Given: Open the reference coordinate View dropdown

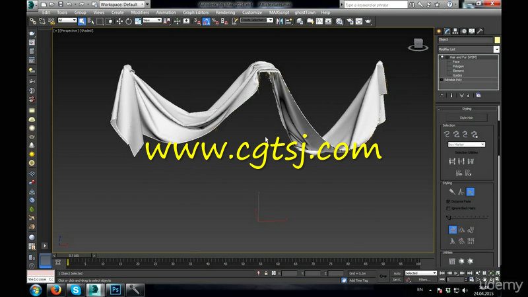Looking at the screenshot, I should [152, 20].
